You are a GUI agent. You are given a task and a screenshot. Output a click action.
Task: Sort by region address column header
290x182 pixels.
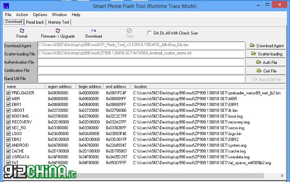[61, 87]
